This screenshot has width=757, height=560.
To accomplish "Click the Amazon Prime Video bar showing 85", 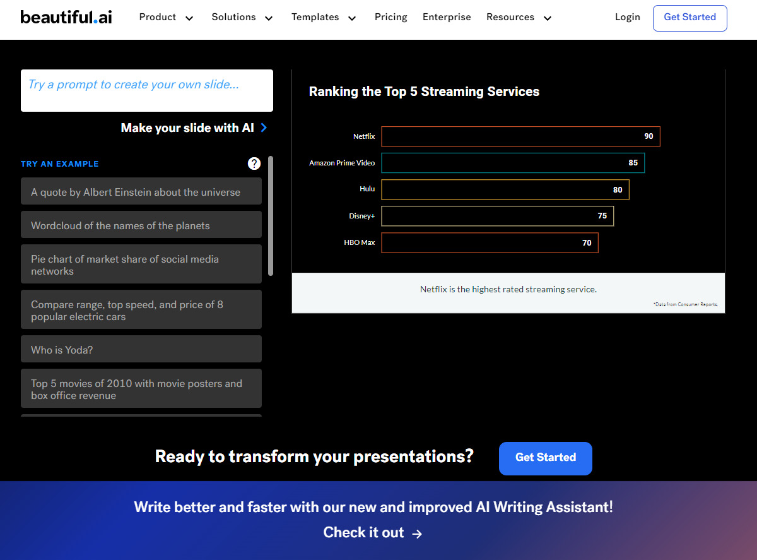I will pos(513,163).
